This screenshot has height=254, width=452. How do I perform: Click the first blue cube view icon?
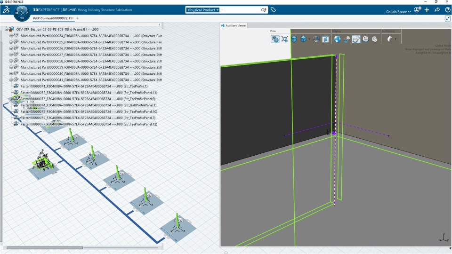294,39
